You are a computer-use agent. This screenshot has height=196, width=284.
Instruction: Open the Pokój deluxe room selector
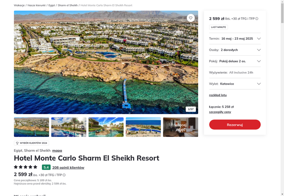(235, 61)
